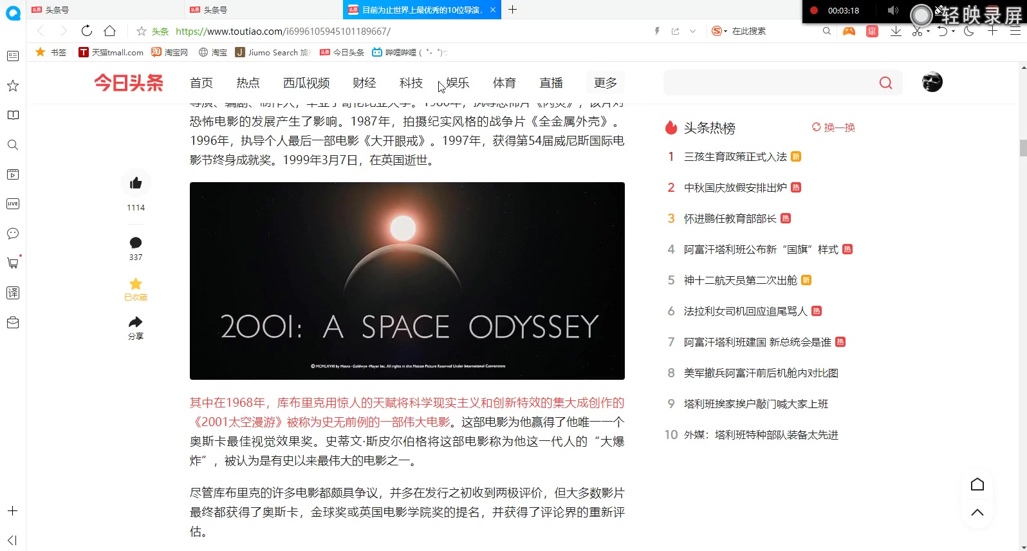Mute the recording speaker icon
Image resolution: width=1027 pixels, height=551 pixels.
(x=893, y=10)
